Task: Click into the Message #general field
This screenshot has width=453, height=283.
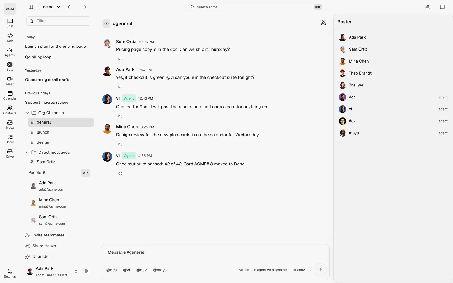Action: coord(215,252)
